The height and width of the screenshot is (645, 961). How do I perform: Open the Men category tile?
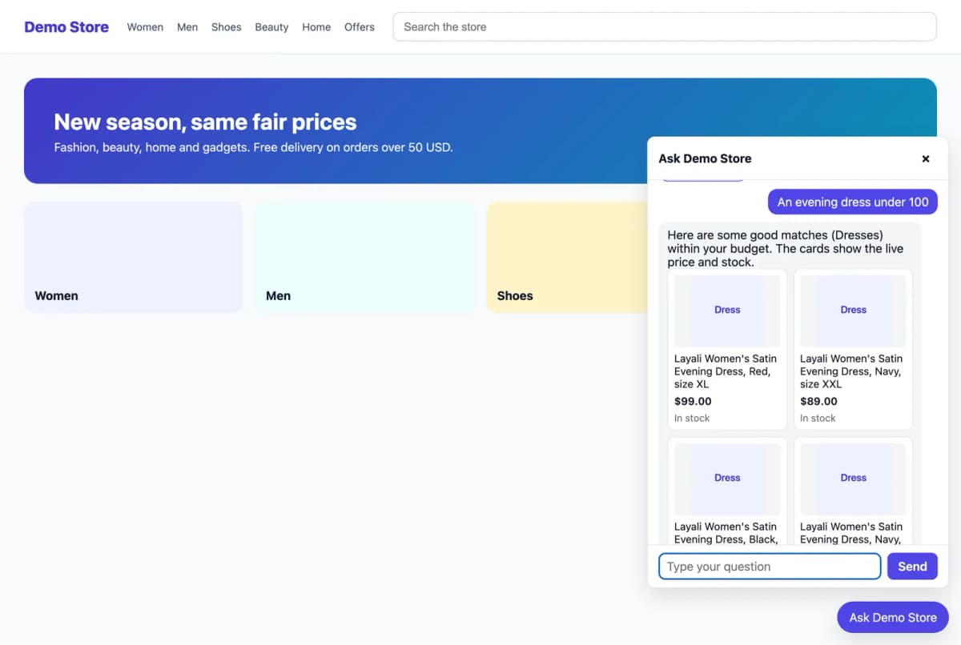[364, 257]
